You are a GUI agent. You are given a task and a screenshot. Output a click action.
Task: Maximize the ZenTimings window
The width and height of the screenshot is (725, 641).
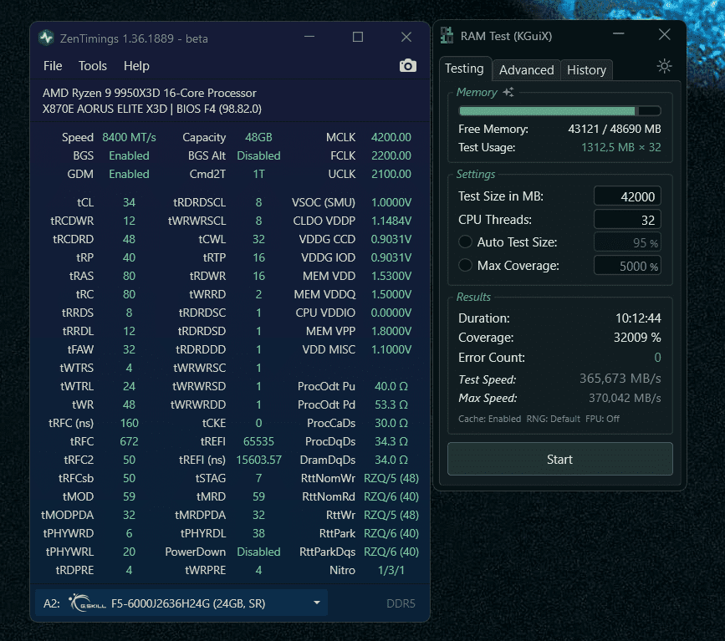pos(357,37)
